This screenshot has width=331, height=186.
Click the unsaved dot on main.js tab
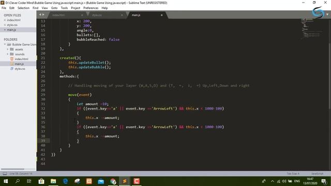[x=162, y=15]
